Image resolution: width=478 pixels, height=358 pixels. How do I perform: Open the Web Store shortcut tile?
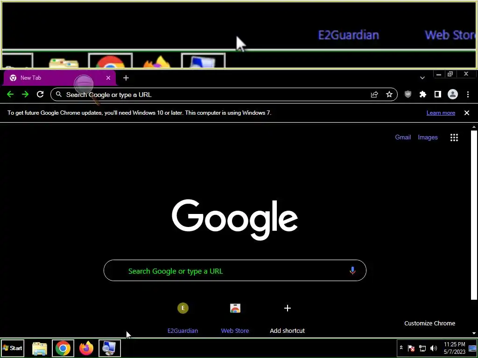point(235,318)
